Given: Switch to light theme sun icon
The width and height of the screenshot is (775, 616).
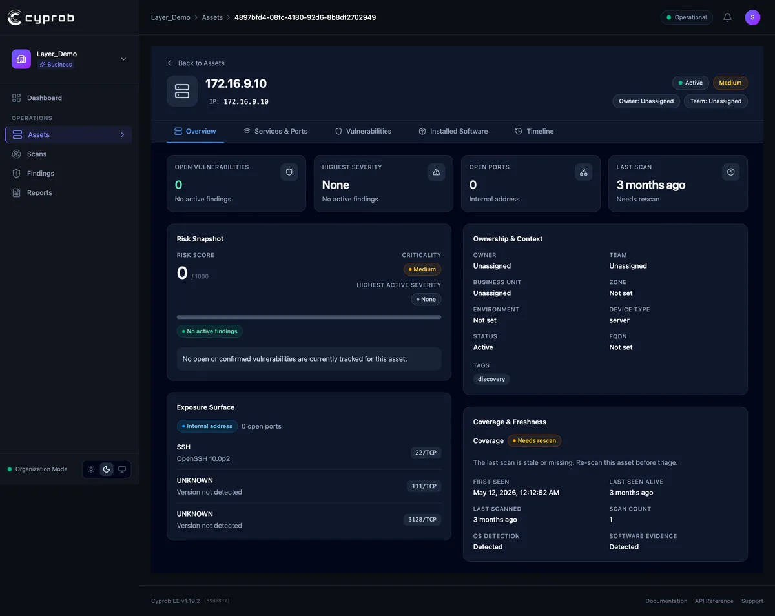Looking at the screenshot, I should [x=91, y=469].
